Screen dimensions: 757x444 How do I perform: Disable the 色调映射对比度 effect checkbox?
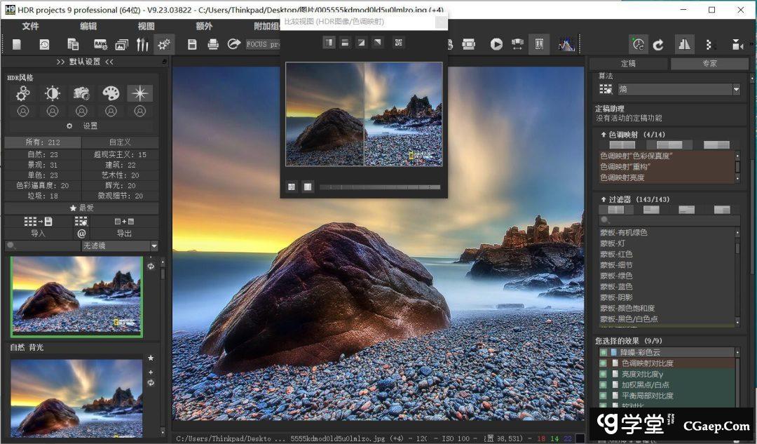[x=603, y=363]
